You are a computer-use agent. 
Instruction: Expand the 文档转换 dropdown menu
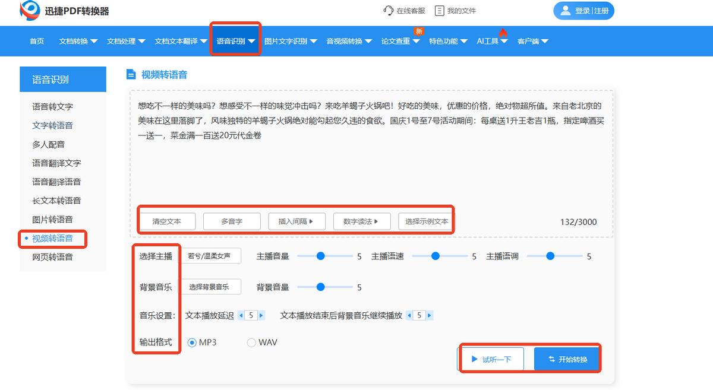pyautogui.click(x=78, y=42)
